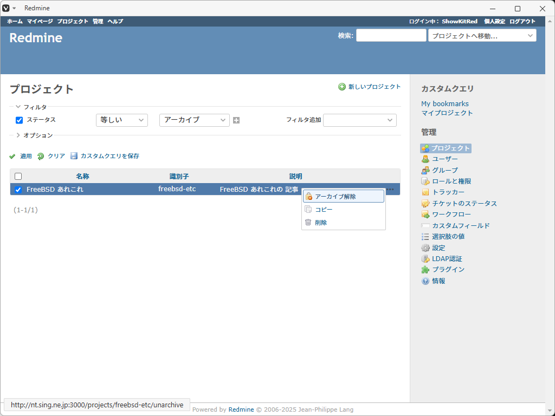This screenshot has height=416, width=555.
Task: Click the freebsd-etc identifier cell
Action: pyautogui.click(x=177, y=189)
